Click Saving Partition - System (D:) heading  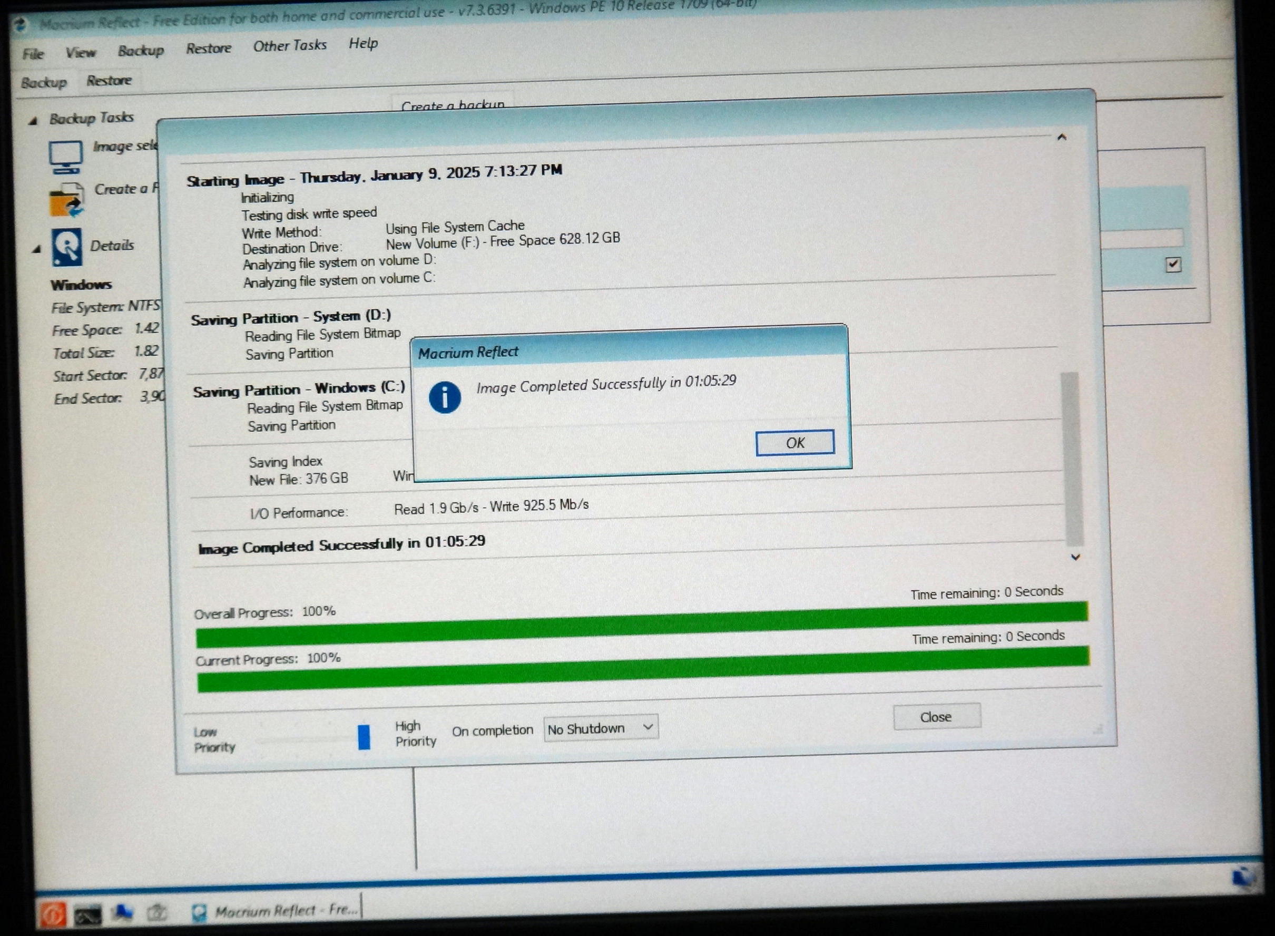(x=291, y=317)
